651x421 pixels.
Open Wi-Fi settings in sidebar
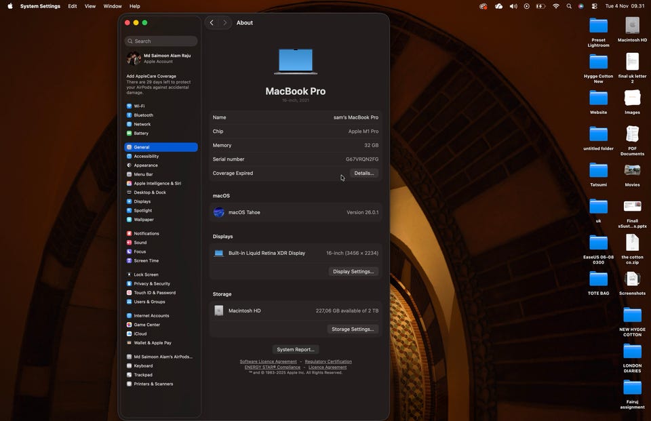point(139,106)
